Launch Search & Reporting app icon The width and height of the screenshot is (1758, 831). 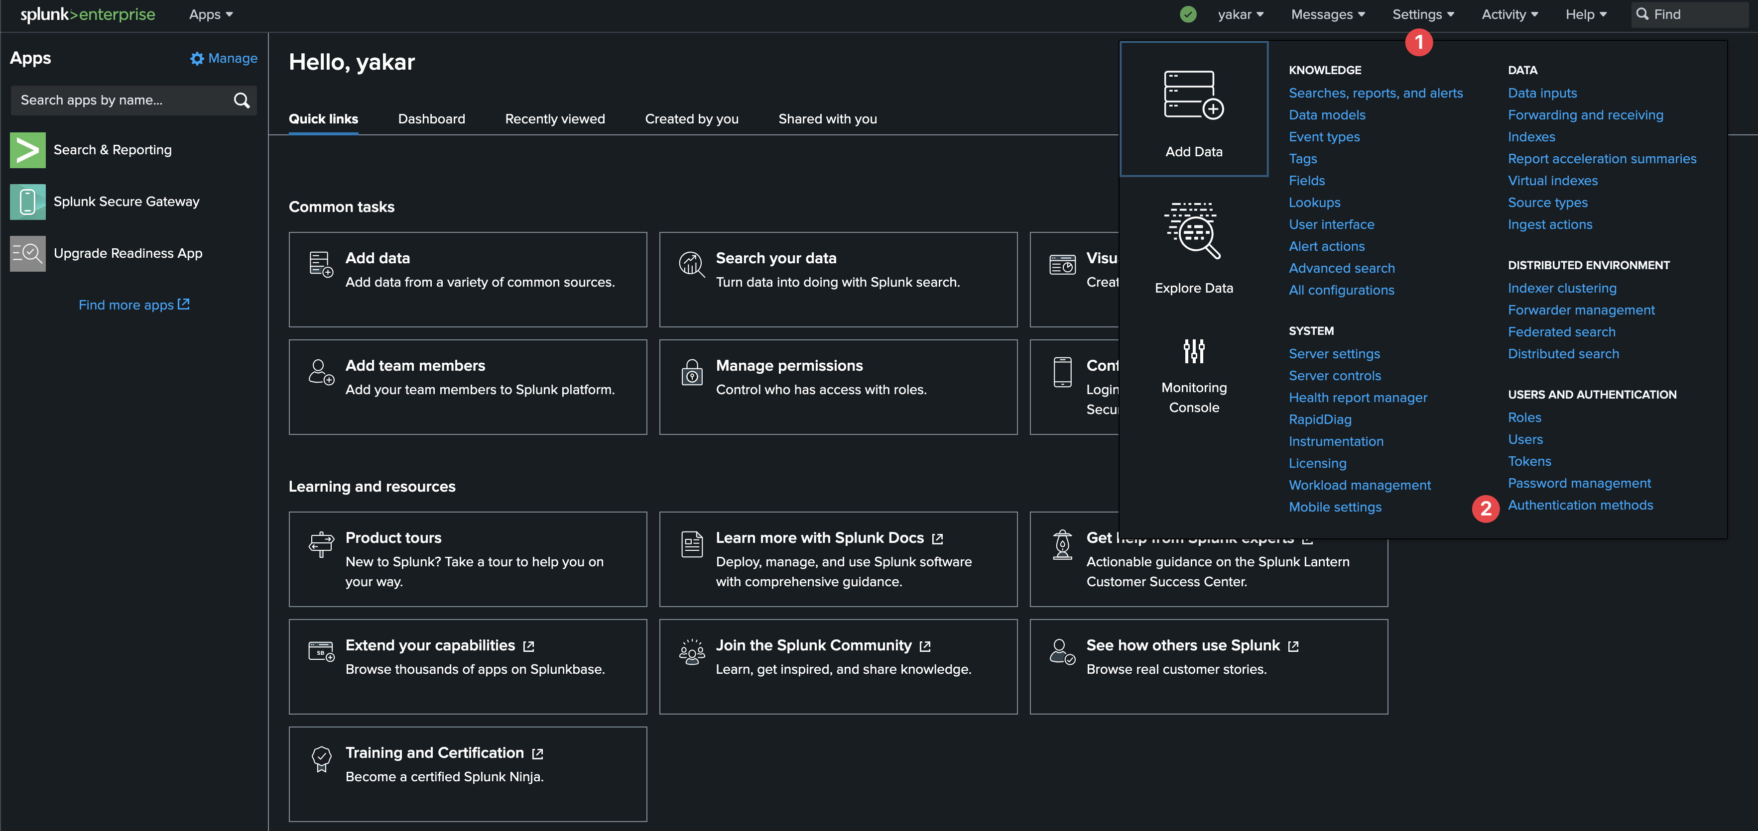pos(27,150)
